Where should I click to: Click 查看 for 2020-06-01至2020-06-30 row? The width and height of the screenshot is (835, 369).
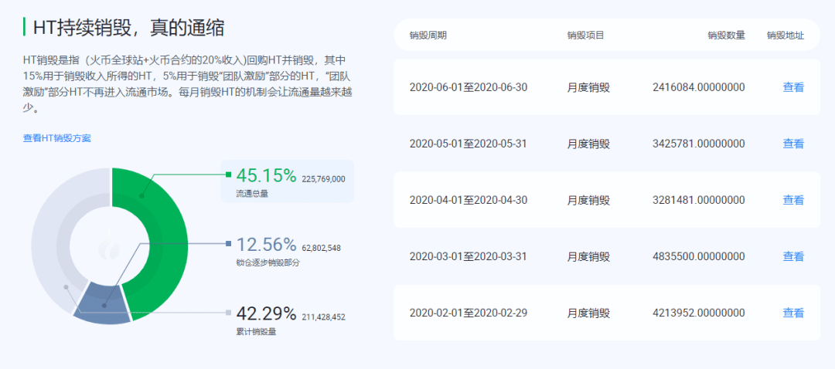tap(793, 87)
